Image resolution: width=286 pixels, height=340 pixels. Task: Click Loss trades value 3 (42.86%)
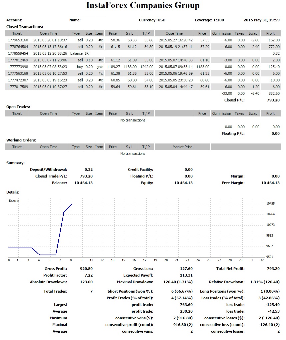point(269,298)
